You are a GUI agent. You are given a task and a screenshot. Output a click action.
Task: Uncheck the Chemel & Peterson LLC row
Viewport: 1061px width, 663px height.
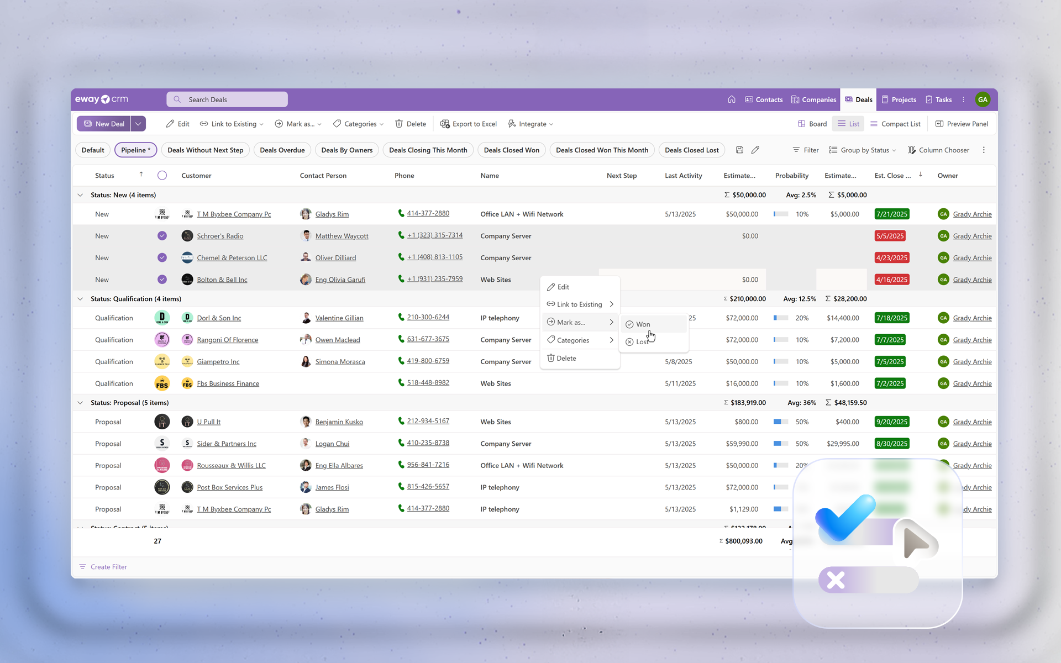click(162, 257)
